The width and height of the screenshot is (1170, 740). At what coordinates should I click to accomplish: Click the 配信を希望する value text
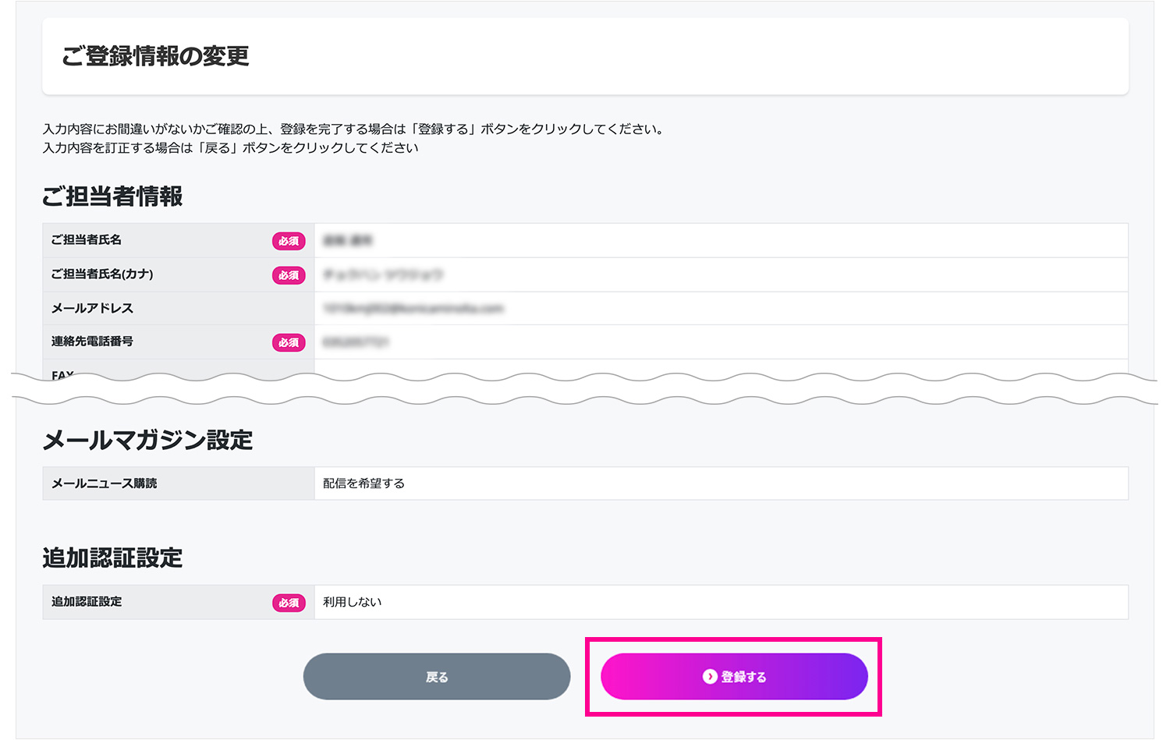point(363,483)
